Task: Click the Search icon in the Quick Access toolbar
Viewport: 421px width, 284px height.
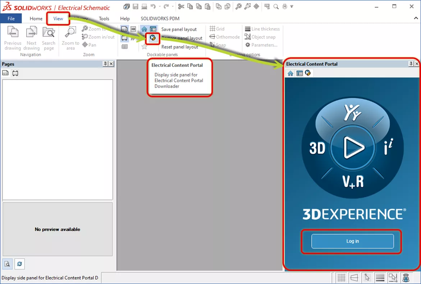Action: tap(275, 6)
